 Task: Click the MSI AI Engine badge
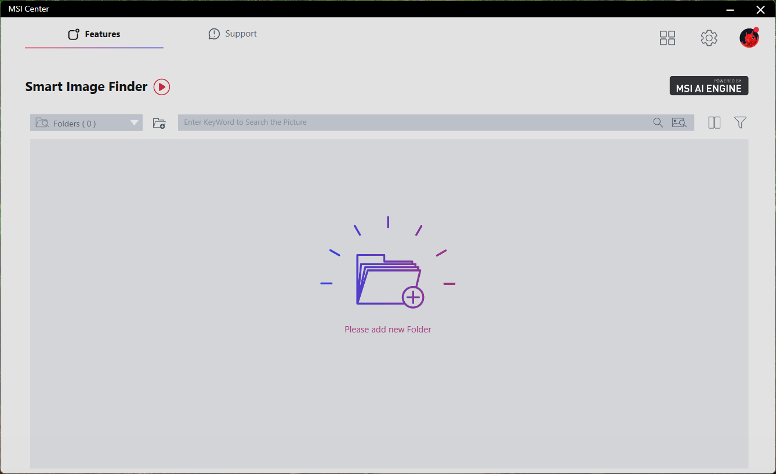709,86
